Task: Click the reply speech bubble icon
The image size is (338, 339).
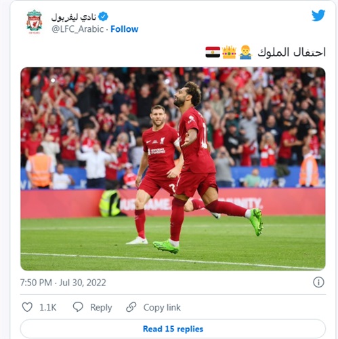Action: click(78, 307)
